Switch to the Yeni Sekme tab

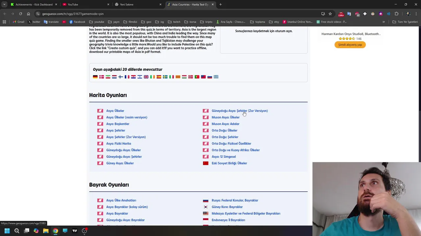click(138, 5)
